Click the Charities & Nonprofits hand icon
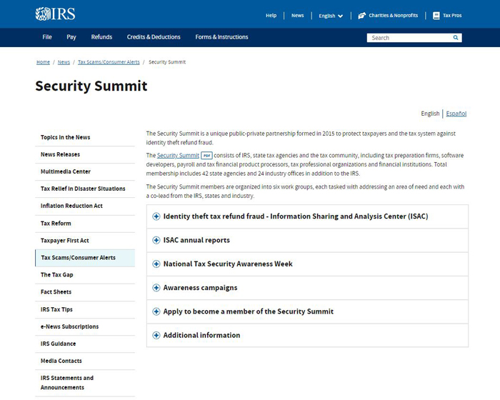500x400 pixels. point(361,16)
